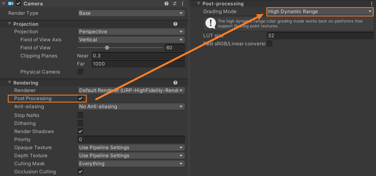Click the Rendering section help icon
The height and width of the screenshot is (176, 376).
tap(175, 83)
